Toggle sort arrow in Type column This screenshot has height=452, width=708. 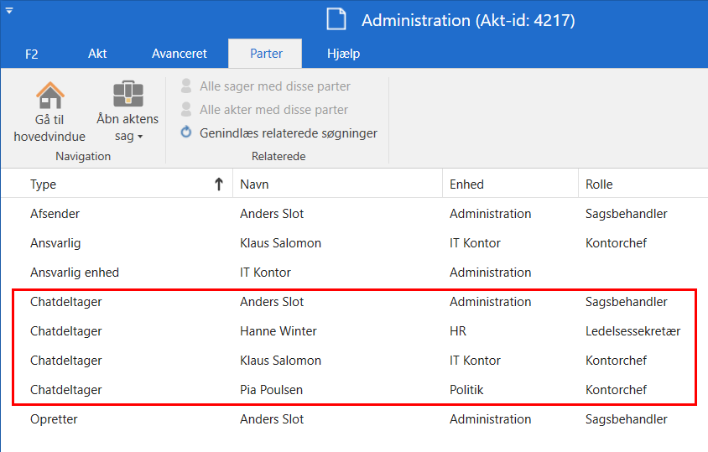[219, 184]
